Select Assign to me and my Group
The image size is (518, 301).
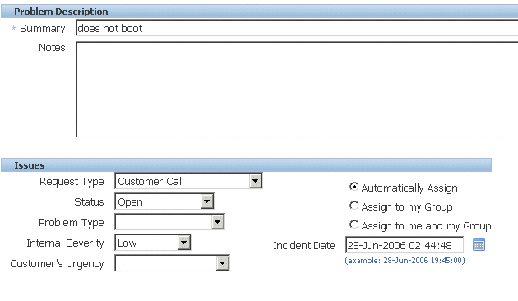354,225
